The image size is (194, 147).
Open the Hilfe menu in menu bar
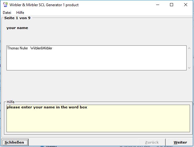point(20,13)
